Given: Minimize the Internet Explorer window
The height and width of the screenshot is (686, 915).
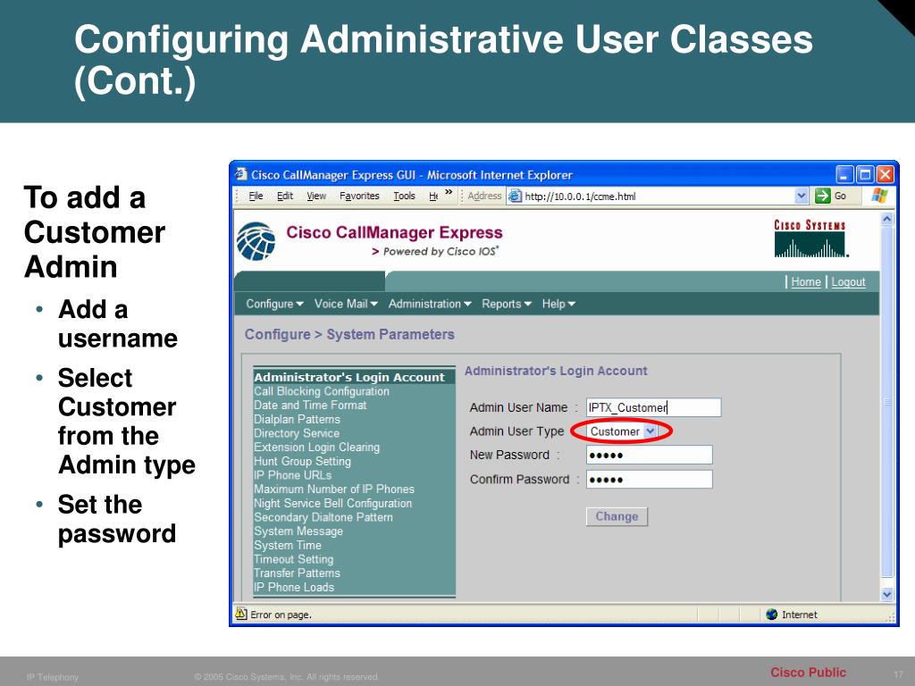Looking at the screenshot, I should [844, 174].
